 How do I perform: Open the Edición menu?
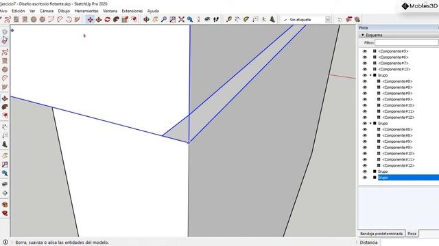[19, 11]
